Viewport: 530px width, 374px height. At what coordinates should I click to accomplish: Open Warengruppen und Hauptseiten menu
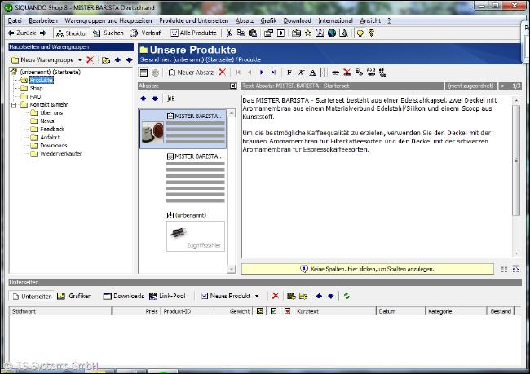[108, 20]
